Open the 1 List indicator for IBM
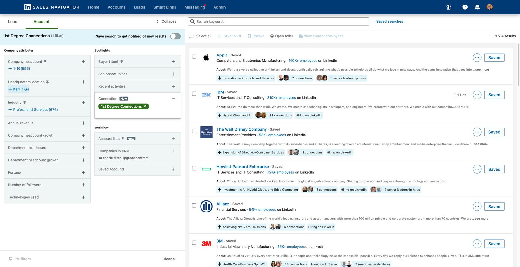This screenshot has height=267, width=520. click(459, 95)
